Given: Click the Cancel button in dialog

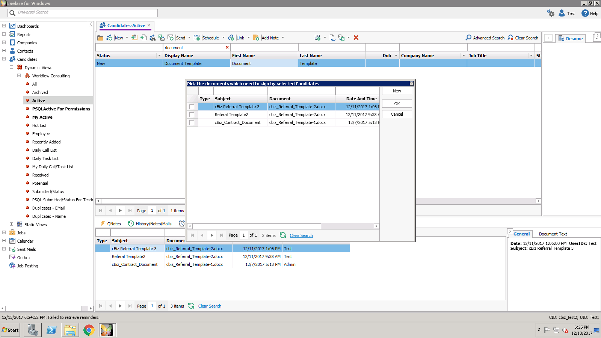Looking at the screenshot, I should 397,114.
